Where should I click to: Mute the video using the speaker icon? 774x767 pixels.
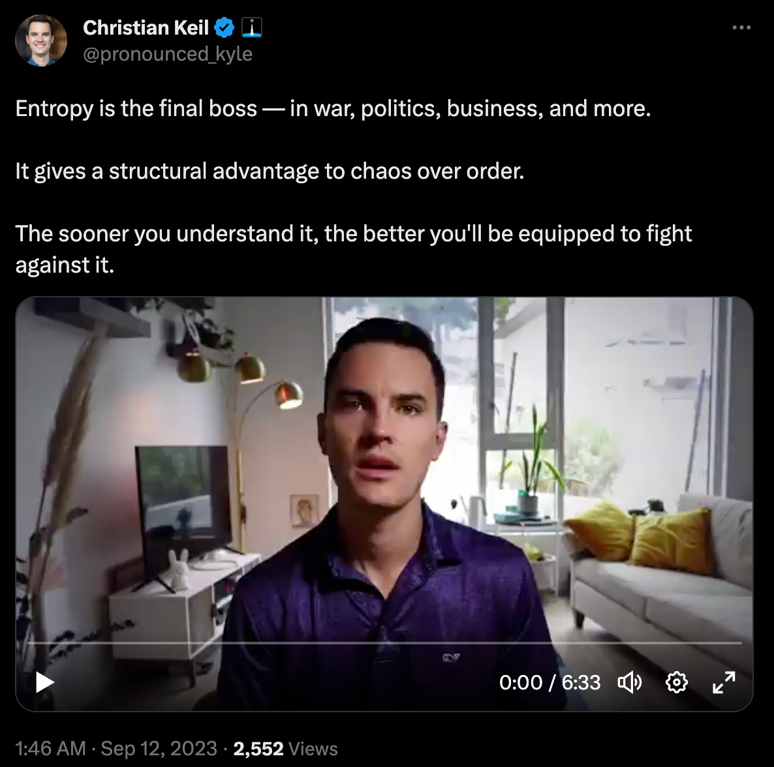[630, 683]
